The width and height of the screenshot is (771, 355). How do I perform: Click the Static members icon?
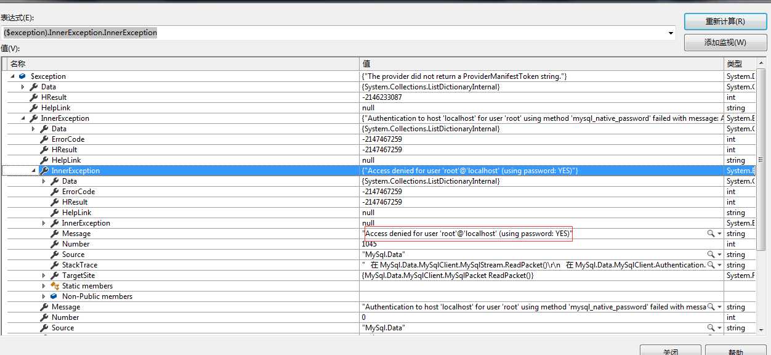point(55,286)
